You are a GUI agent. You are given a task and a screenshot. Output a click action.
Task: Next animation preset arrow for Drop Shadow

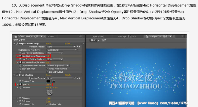coord(79,78)
